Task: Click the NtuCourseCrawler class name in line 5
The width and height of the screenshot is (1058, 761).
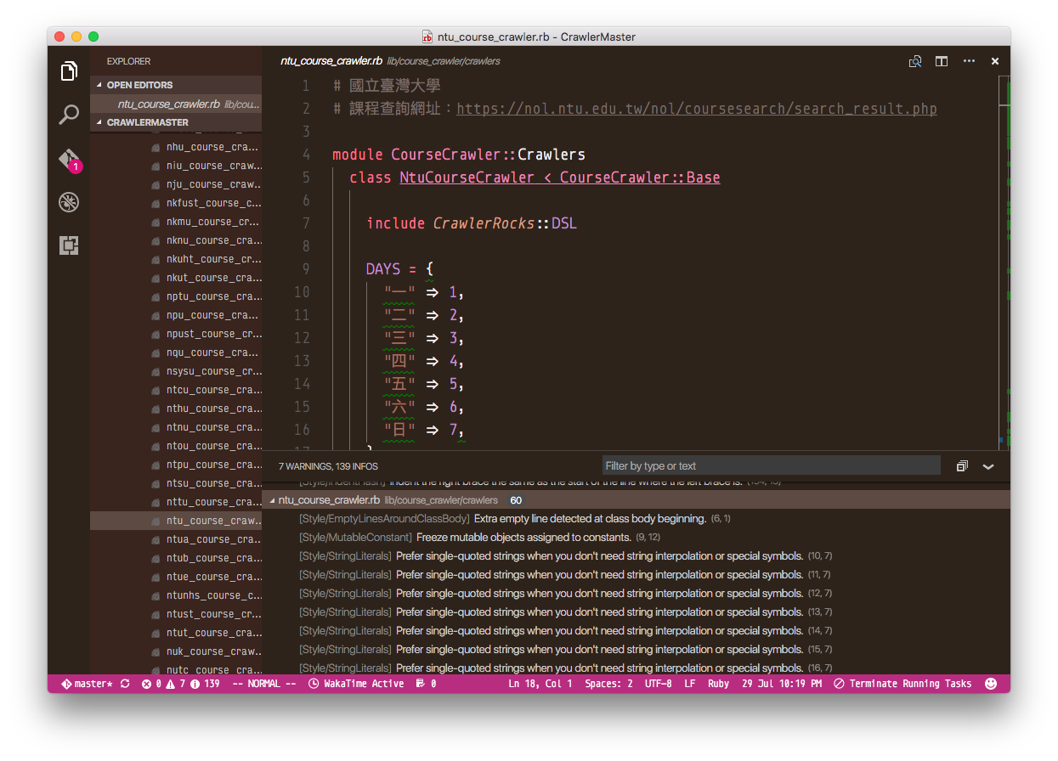Action: click(x=467, y=178)
